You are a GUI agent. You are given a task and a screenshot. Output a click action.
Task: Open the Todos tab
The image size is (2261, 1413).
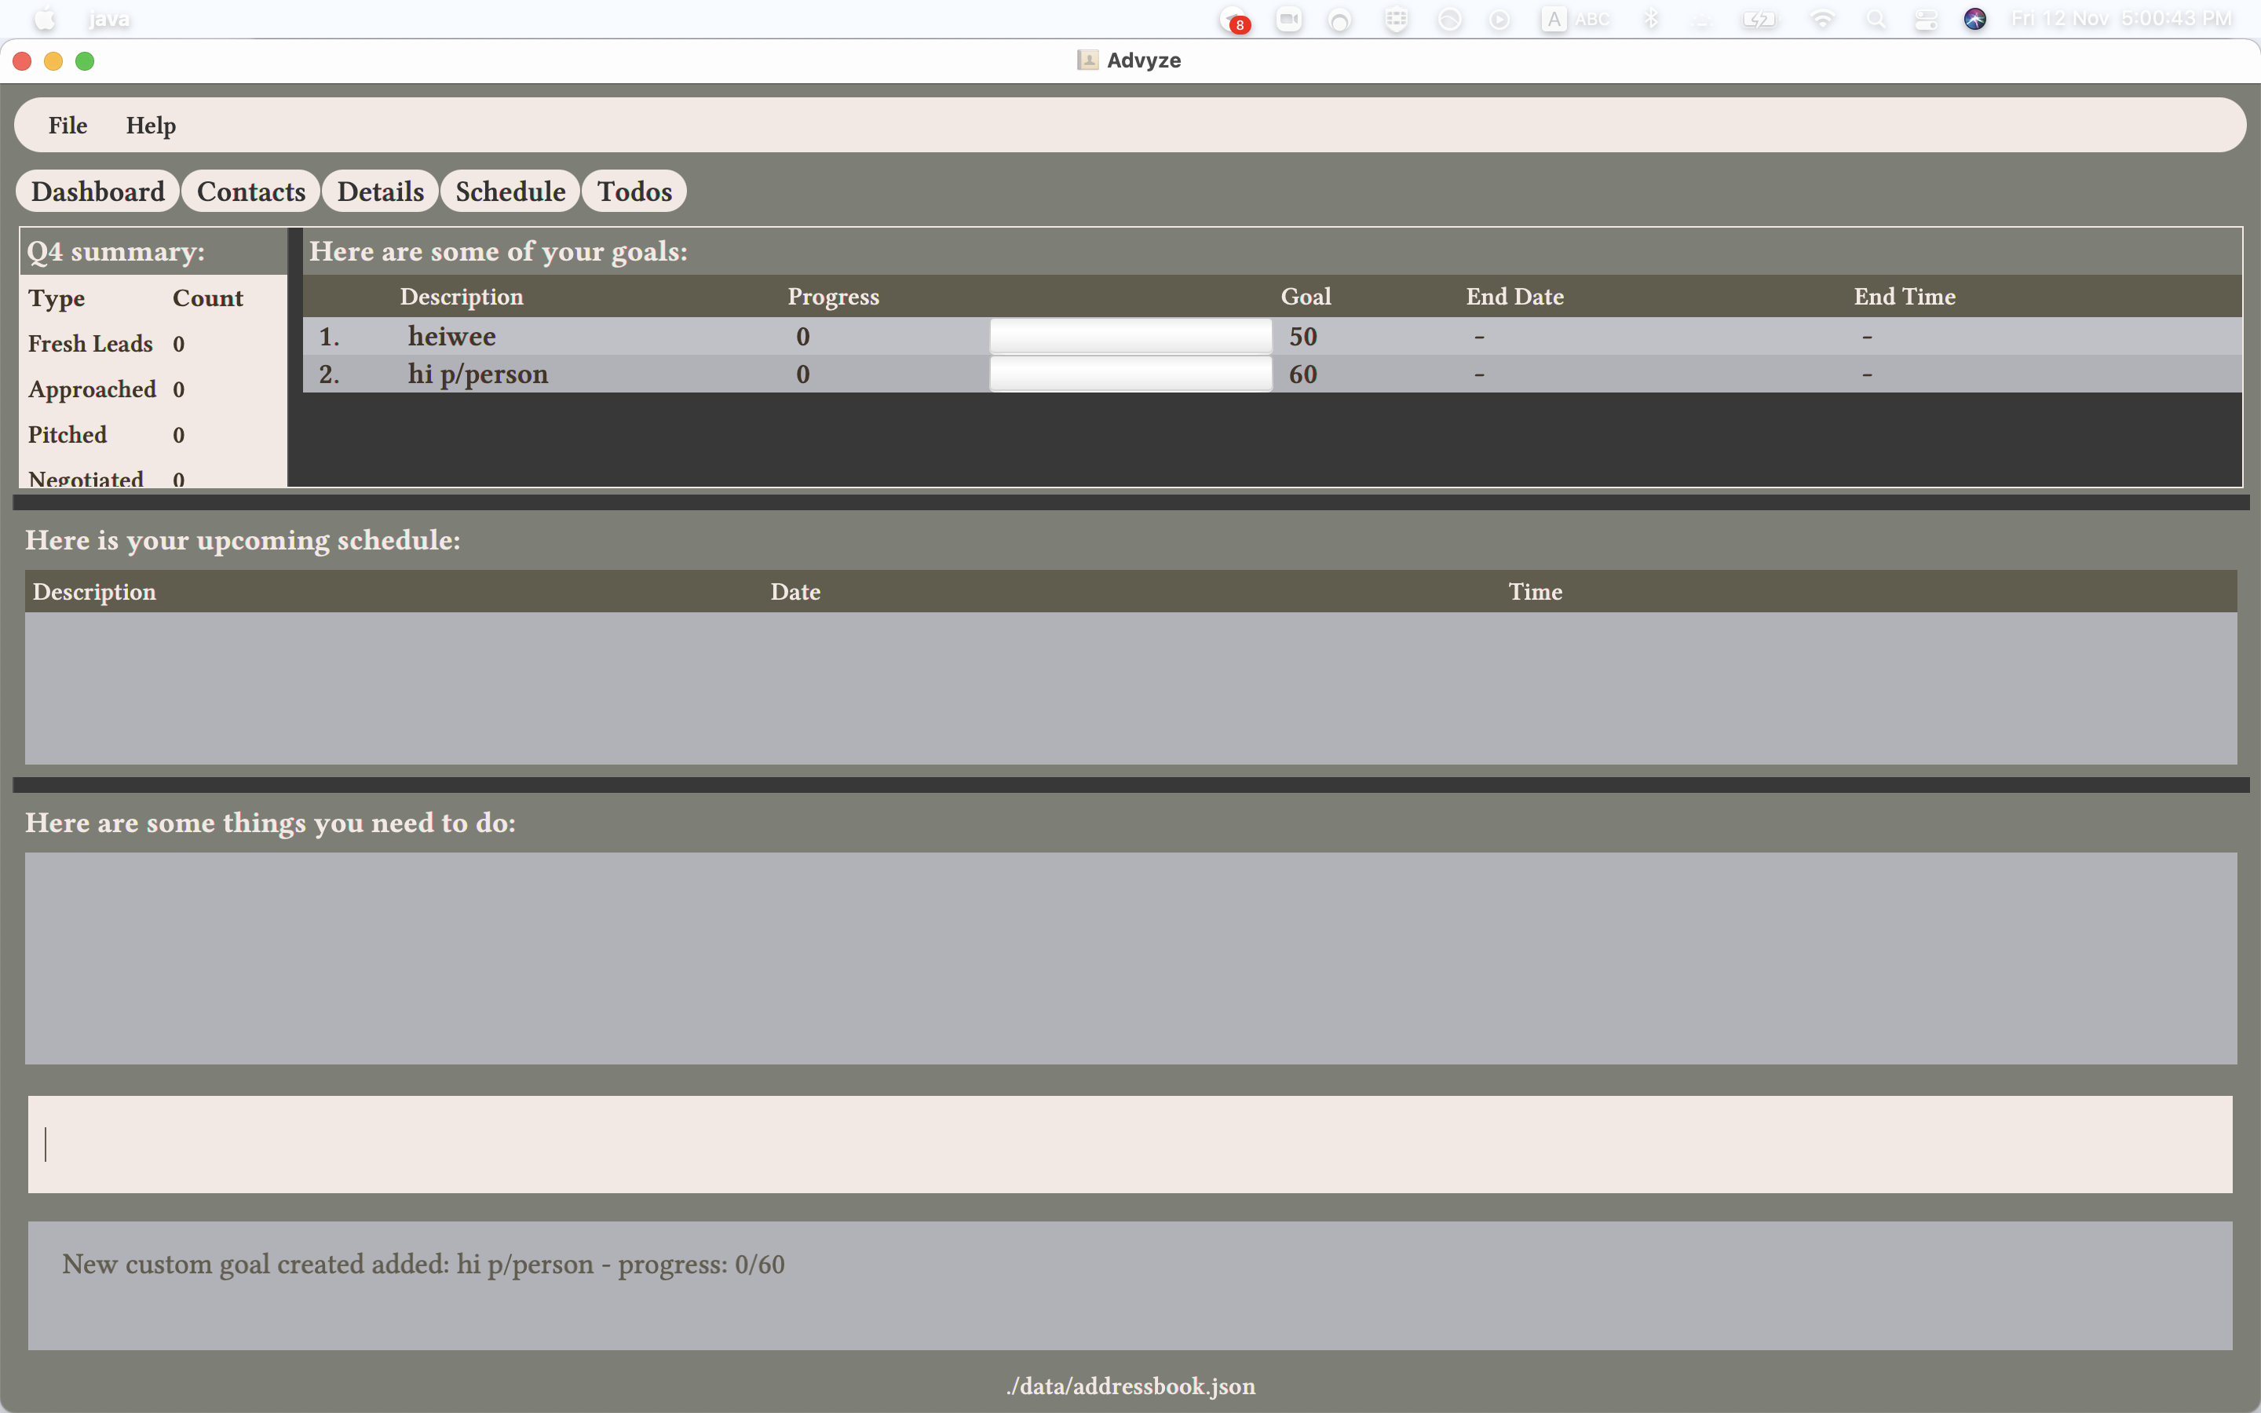(634, 192)
